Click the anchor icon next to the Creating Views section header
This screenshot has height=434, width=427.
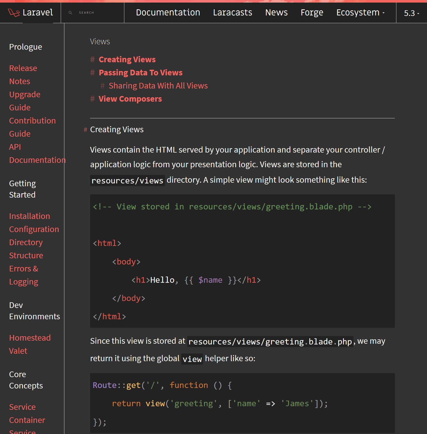(85, 130)
